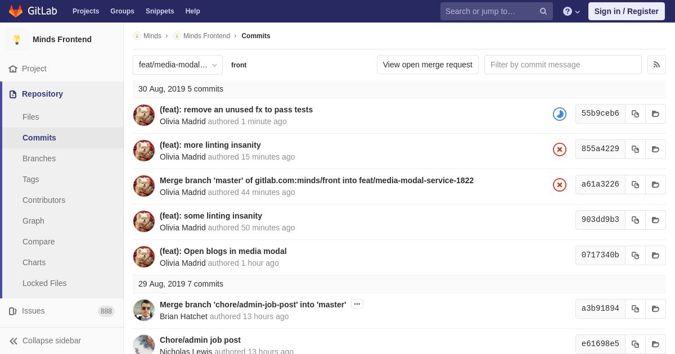Copy commit SHA e61698e5
The height and width of the screenshot is (354, 675).
(x=635, y=344)
